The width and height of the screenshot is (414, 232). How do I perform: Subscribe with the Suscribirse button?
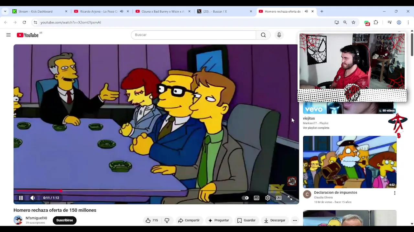[x=65, y=220]
